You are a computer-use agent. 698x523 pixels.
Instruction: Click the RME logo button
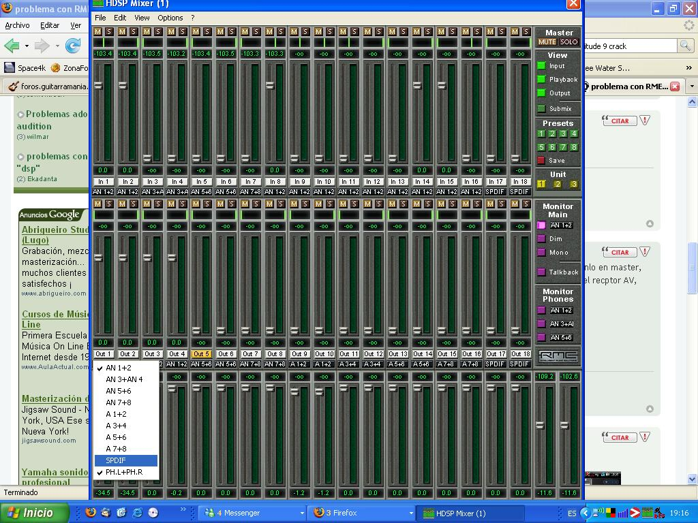coord(558,356)
